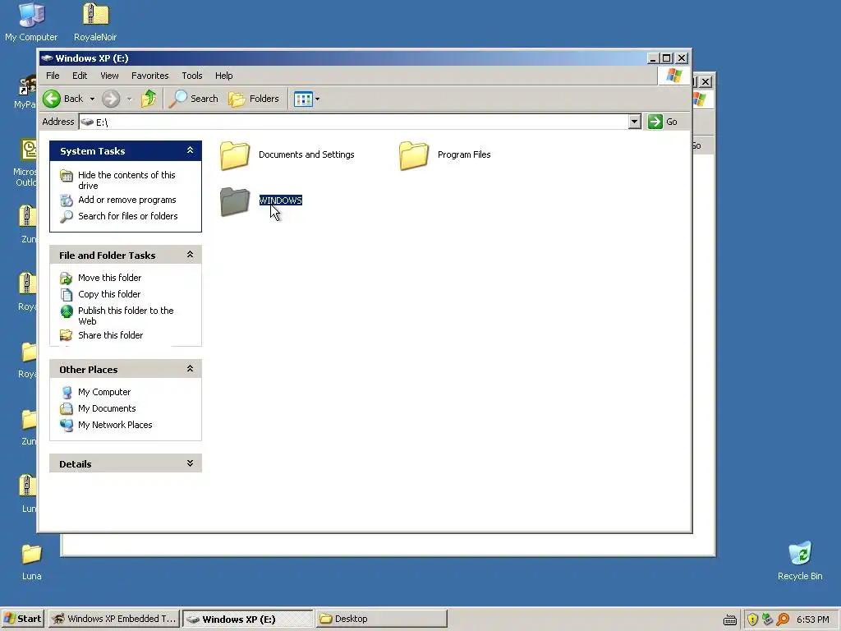Open the Address bar dropdown
The height and width of the screenshot is (631, 841).
pyautogui.click(x=635, y=122)
